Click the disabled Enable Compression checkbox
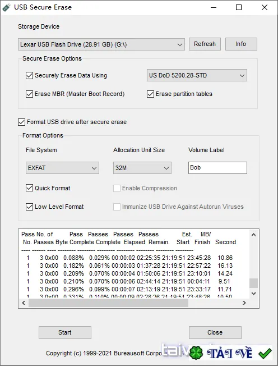Screen dimensions: 278x366 click(x=117, y=188)
